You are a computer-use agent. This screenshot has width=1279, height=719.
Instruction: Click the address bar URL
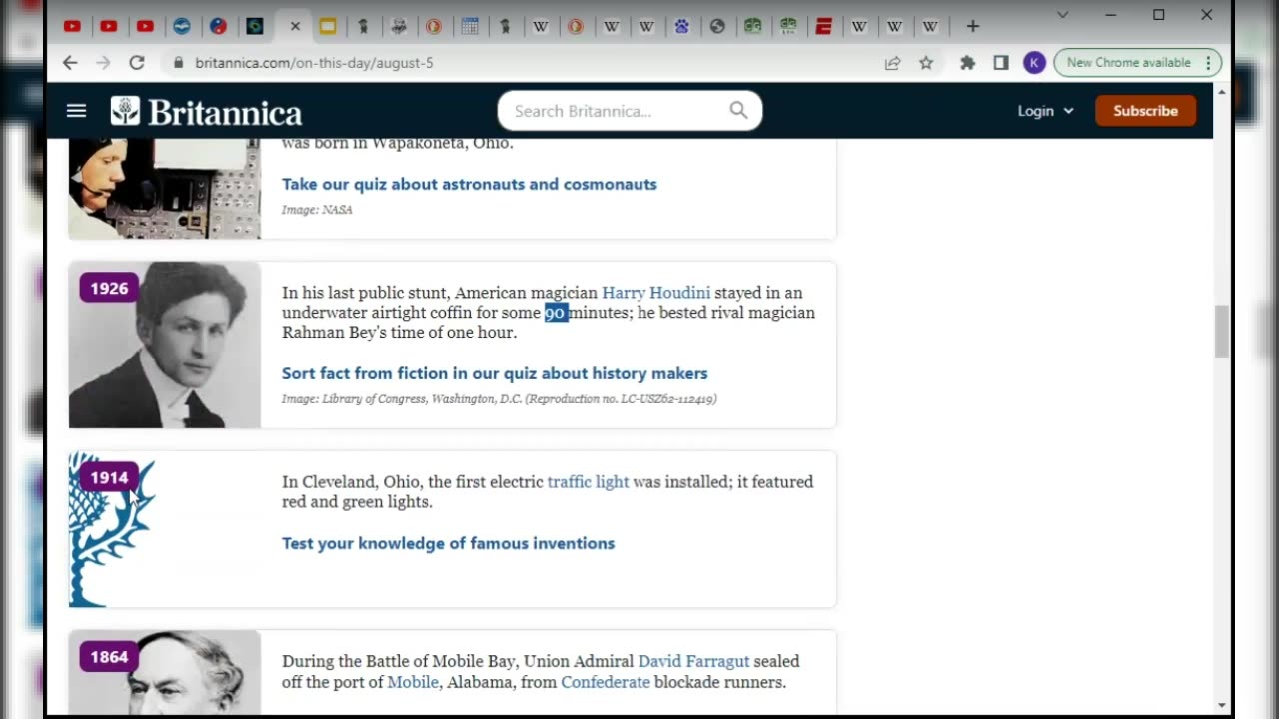pyautogui.click(x=314, y=62)
